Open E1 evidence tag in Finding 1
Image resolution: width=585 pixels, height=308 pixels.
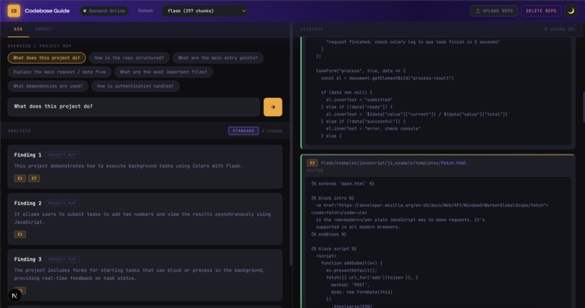20,178
